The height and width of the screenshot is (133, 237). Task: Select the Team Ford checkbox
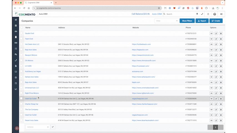(21, 39)
